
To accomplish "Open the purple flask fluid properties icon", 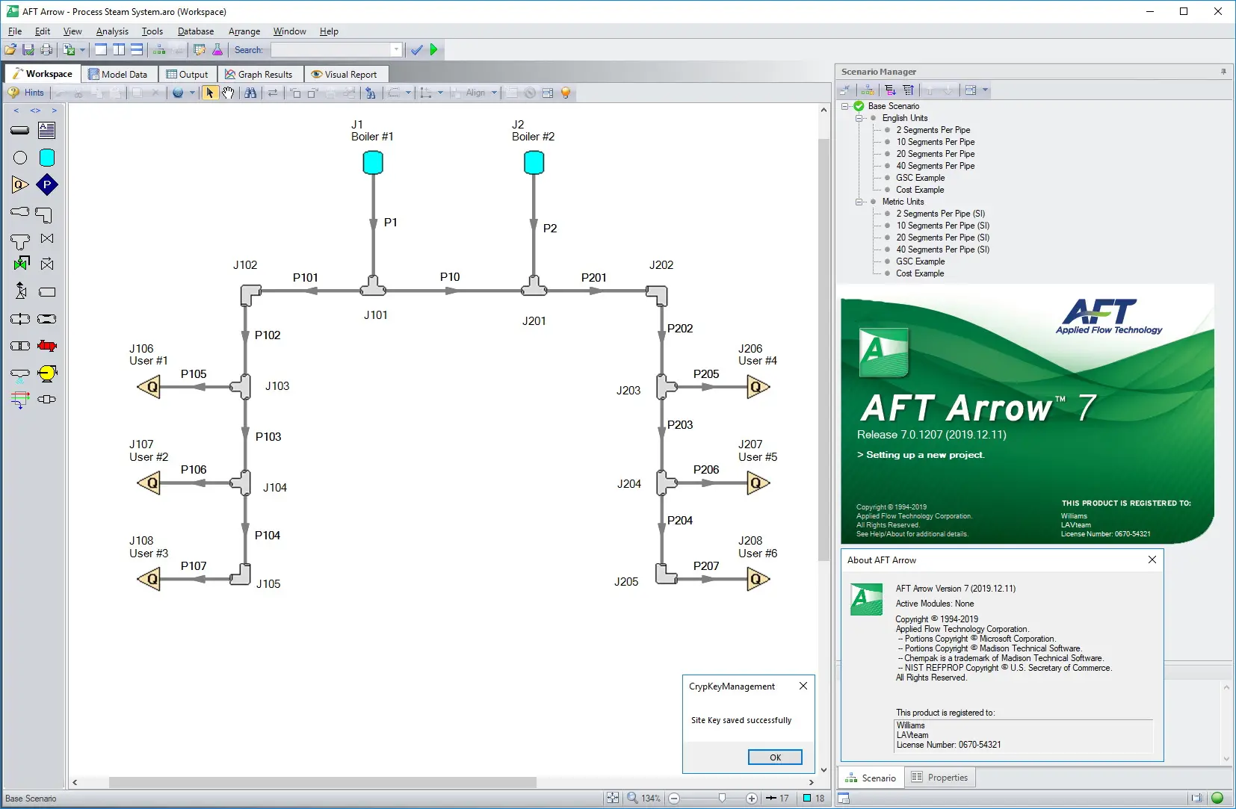I will [x=217, y=50].
